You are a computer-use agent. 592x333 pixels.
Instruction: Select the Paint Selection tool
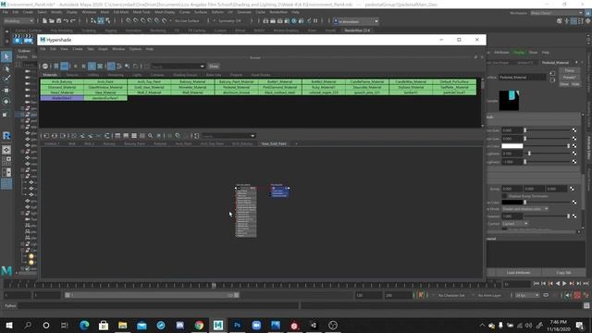pos(6,79)
